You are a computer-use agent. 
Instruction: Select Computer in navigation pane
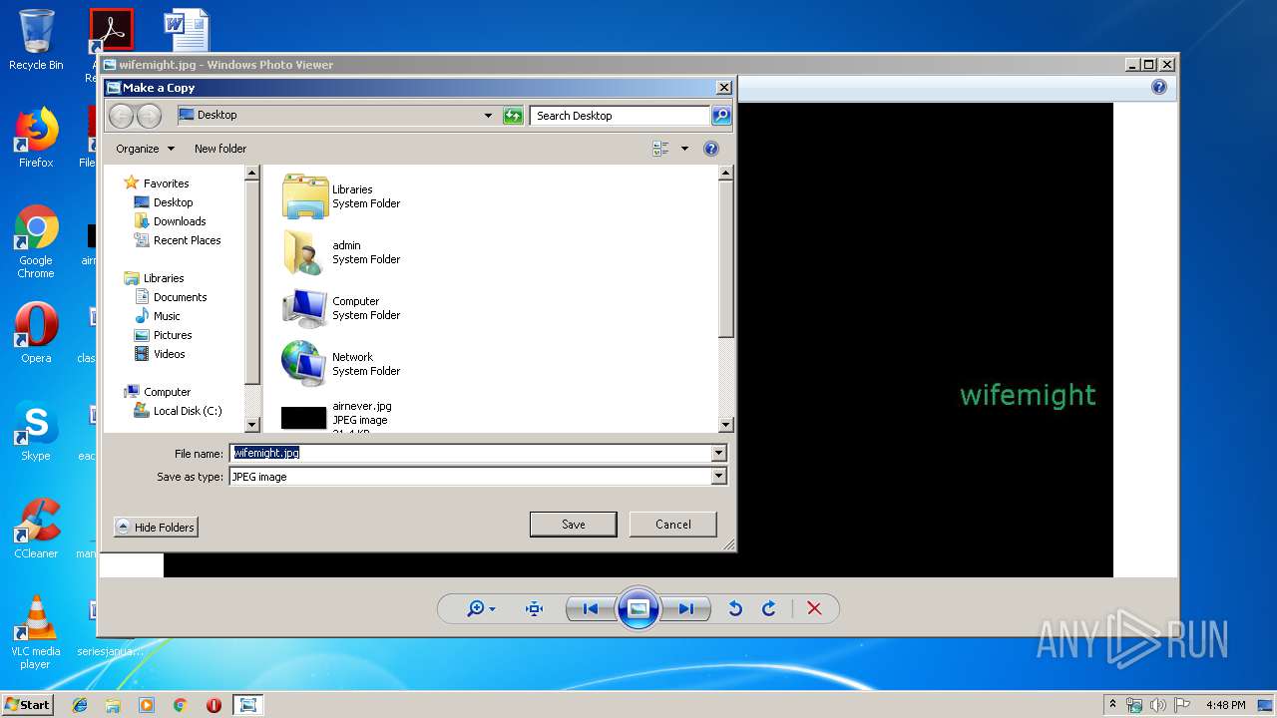(x=158, y=392)
